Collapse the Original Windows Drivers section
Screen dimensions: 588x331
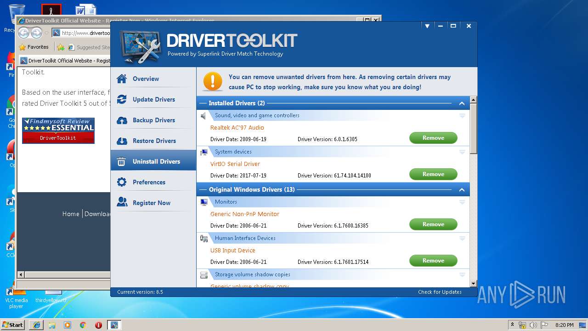point(462,190)
